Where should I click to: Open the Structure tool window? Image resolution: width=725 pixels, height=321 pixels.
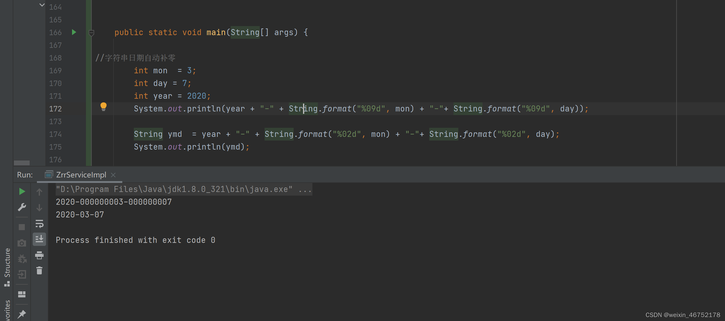pyautogui.click(x=7, y=267)
